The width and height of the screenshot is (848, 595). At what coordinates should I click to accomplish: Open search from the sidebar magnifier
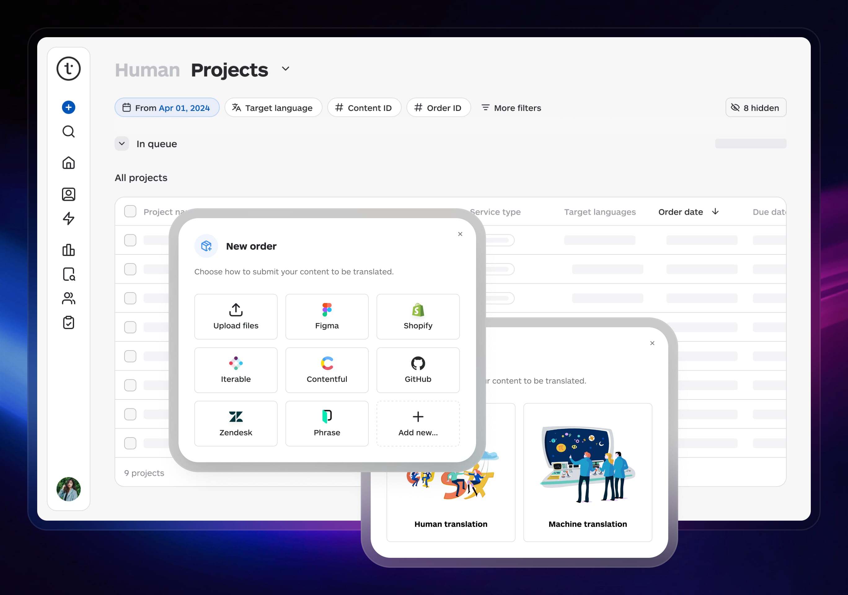pos(68,131)
